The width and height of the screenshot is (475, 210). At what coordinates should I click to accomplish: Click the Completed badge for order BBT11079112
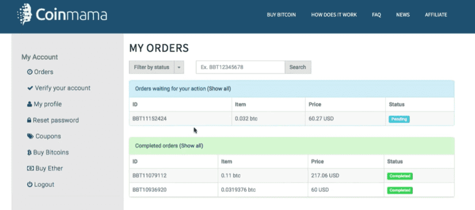pyautogui.click(x=400, y=176)
